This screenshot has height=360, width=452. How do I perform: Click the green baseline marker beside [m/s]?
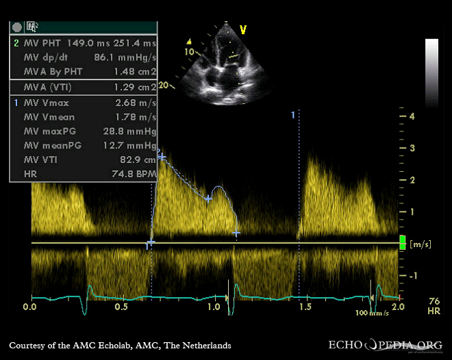(402, 242)
